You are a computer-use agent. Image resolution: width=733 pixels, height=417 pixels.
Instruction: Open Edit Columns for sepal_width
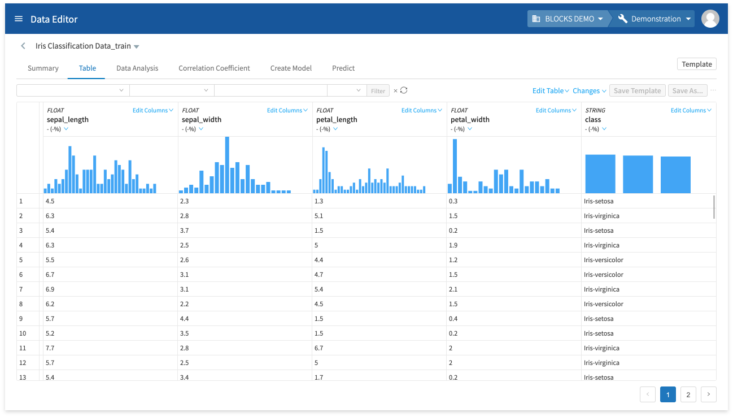tap(287, 110)
